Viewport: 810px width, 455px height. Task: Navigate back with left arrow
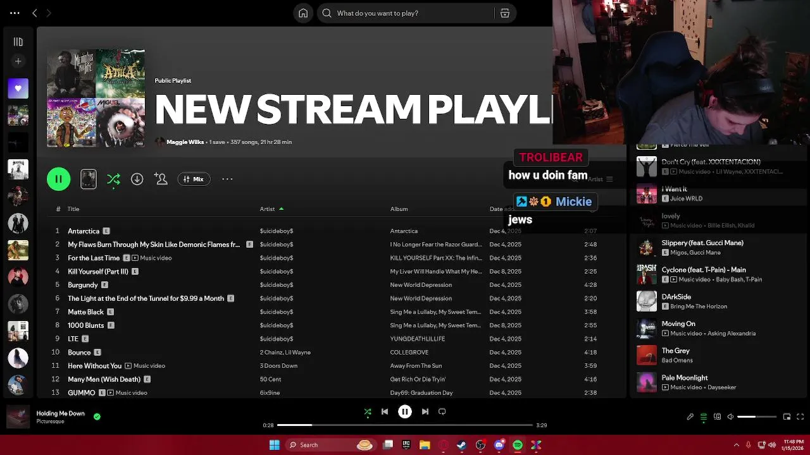click(35, 13)
